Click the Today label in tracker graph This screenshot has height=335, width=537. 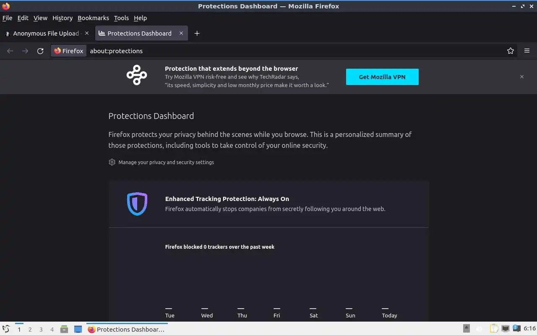[x=389, y=315]
